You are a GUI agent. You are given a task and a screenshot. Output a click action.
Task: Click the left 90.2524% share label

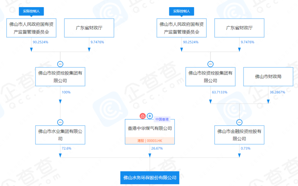pyautogui.click(x=41, y=42)
